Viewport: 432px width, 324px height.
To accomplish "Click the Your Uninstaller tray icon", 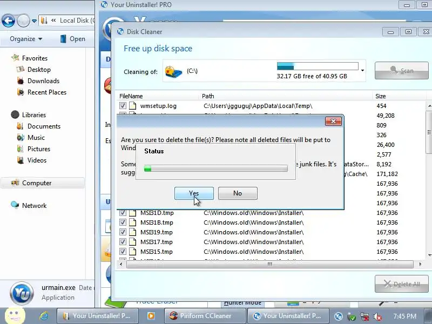I will tap(339, 316).
